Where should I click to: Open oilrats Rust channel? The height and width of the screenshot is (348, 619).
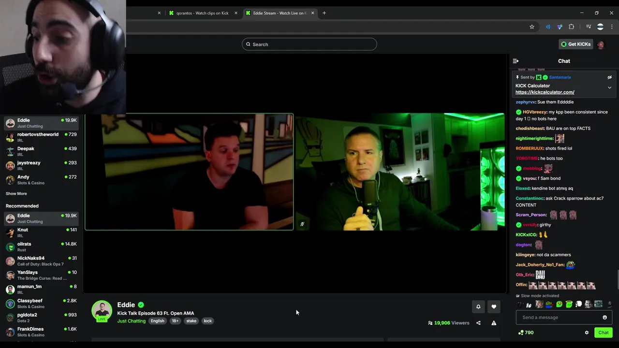point(41,246)
